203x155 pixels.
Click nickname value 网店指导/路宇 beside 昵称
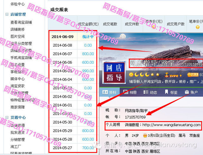point(136,111)
